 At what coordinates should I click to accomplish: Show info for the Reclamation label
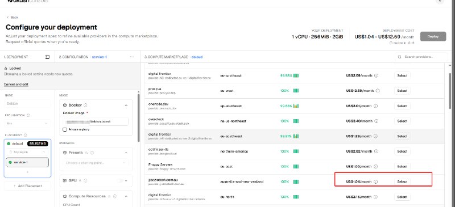pyautogui.click(x=28, y=115)
